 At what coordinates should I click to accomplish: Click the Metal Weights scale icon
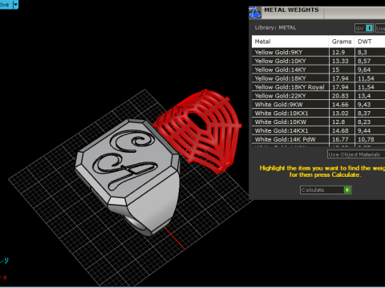pyautogui.click(x=254, y=13)
